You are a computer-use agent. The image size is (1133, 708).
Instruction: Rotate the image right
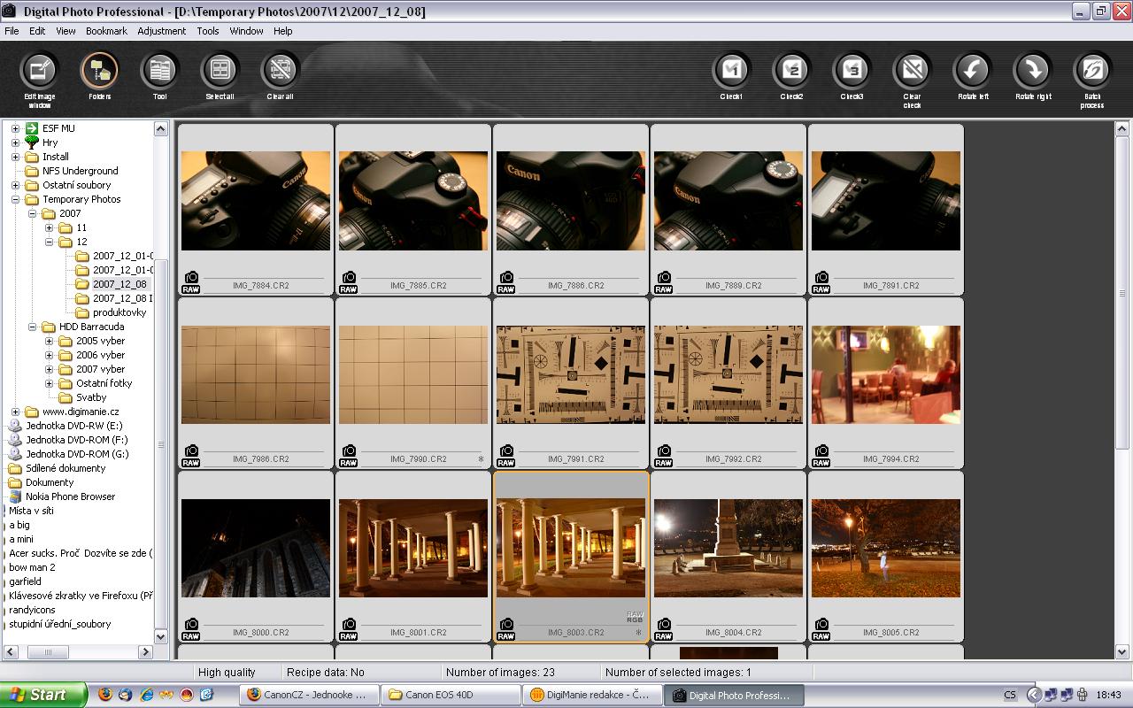pos(1032,71)
